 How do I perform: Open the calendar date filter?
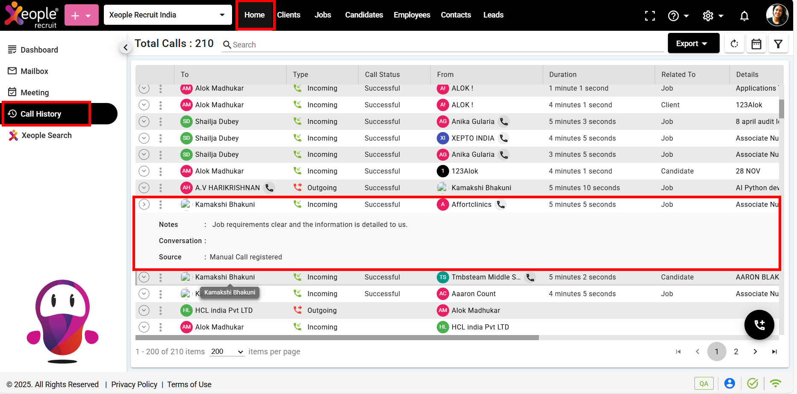pos(756,44)
